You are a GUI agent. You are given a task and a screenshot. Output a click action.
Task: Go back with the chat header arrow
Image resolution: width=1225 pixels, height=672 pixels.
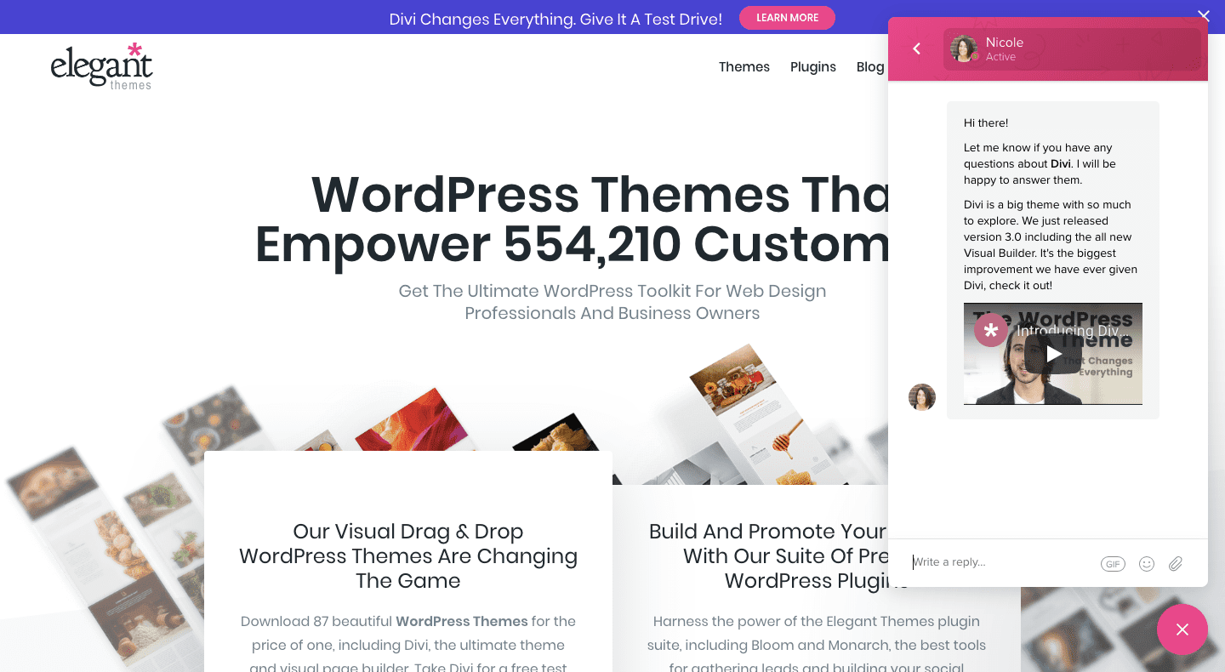pos(916,48)
